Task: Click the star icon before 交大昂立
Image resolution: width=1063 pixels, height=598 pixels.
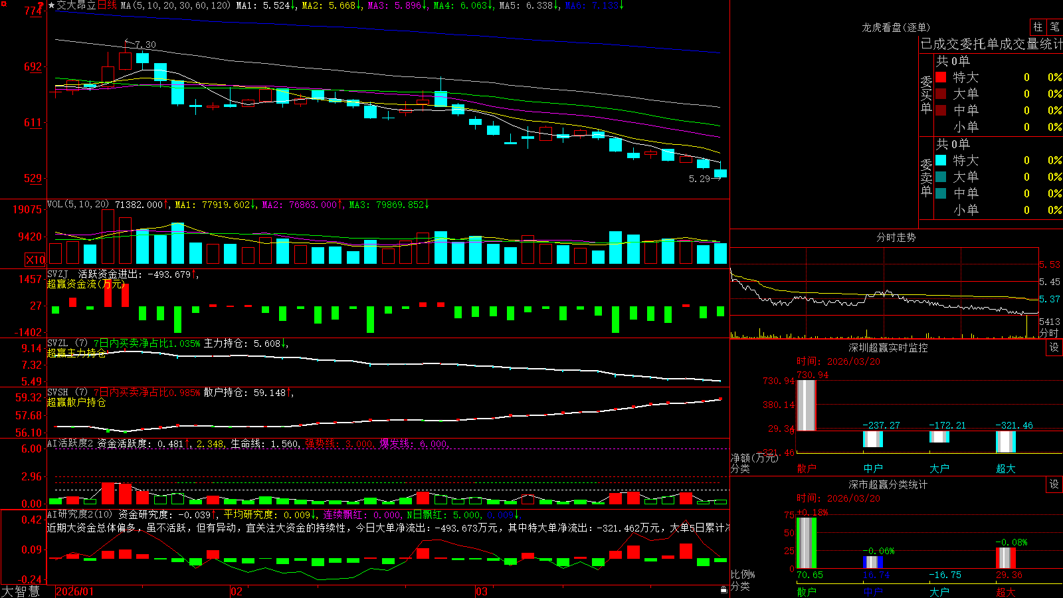Action: [x=51, y=5]
